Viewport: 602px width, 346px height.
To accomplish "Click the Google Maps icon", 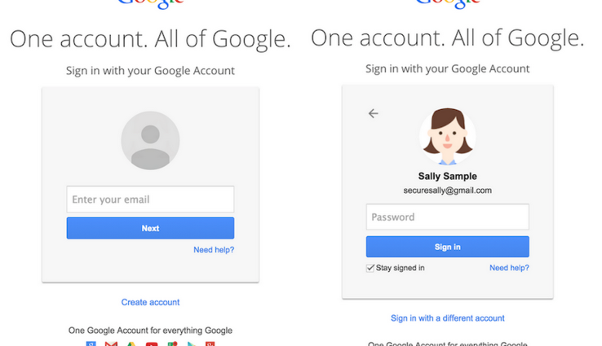I will tap(172, 344).
